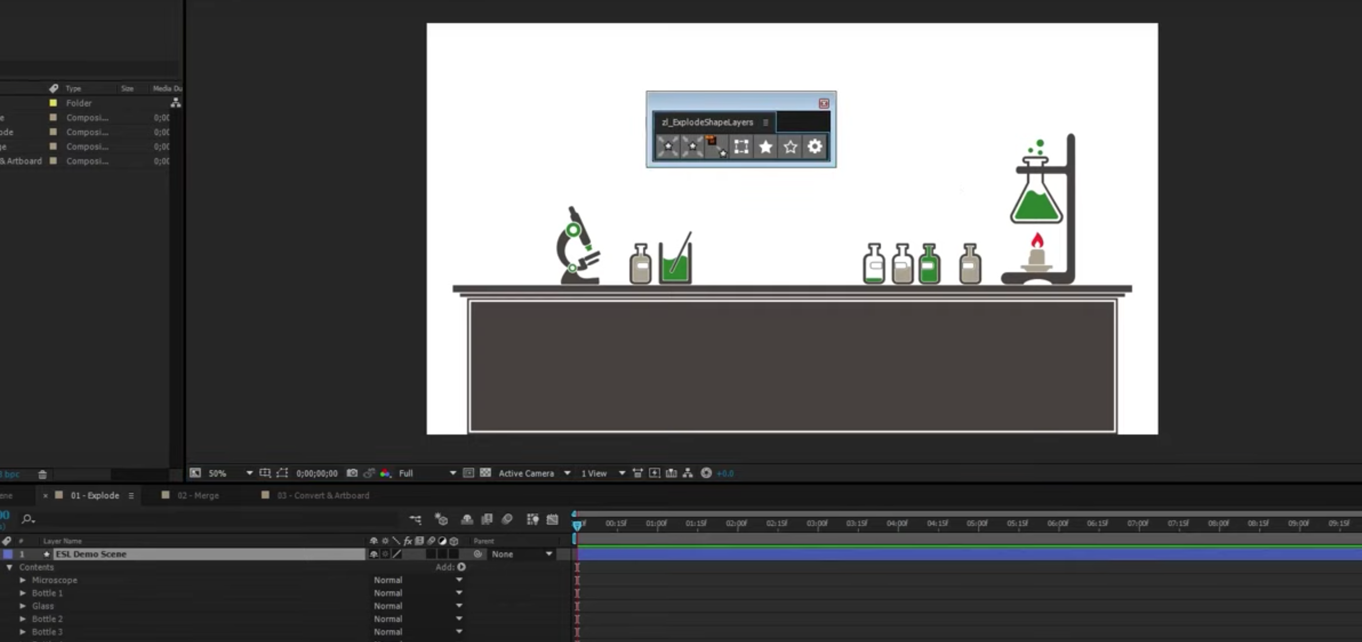Screen dimensions: 1362x642
Task: Open composition mini-flowchart icon in timeline
Action: (415, 520)
